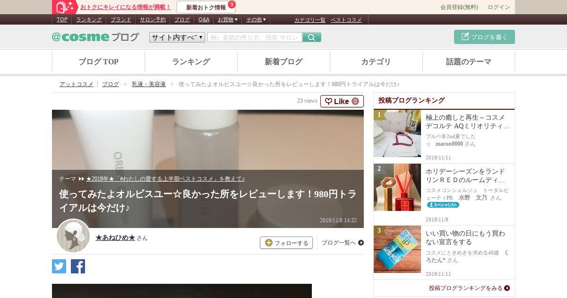Viewport: 567px width, 298px height.
Task: Open ランキング in top dark navigation
Action: [89, 19]
